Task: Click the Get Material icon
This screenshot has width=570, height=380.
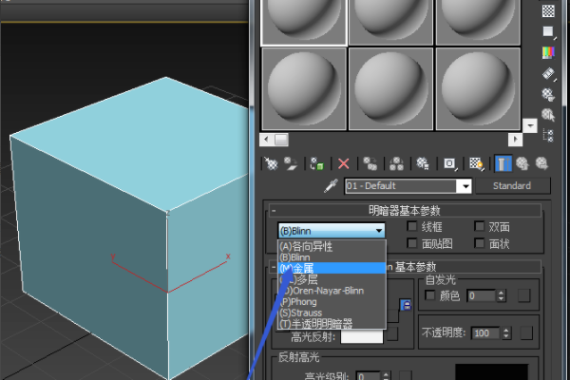Action: [x=272, y=163]
